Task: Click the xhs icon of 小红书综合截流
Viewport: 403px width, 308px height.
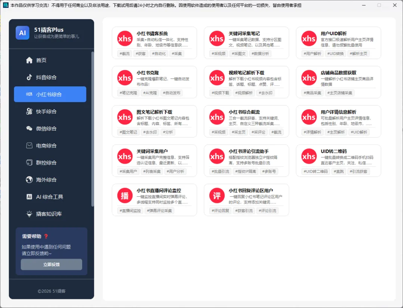Action: pos(217,117)
